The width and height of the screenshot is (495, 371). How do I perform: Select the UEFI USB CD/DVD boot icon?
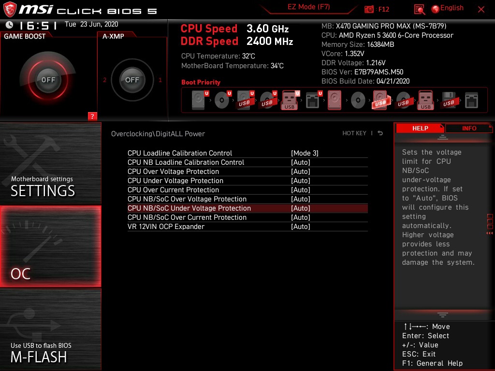coord(268,100)
